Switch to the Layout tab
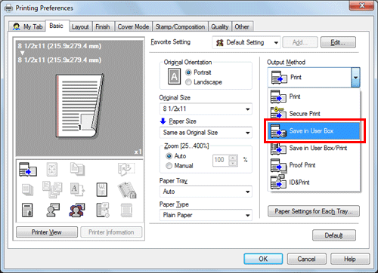378x273 pixels. point(80,27)
